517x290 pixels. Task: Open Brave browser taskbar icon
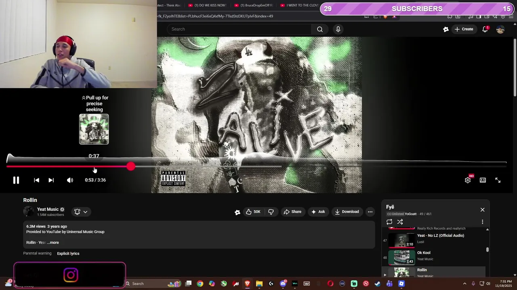[x=248, y=284]
